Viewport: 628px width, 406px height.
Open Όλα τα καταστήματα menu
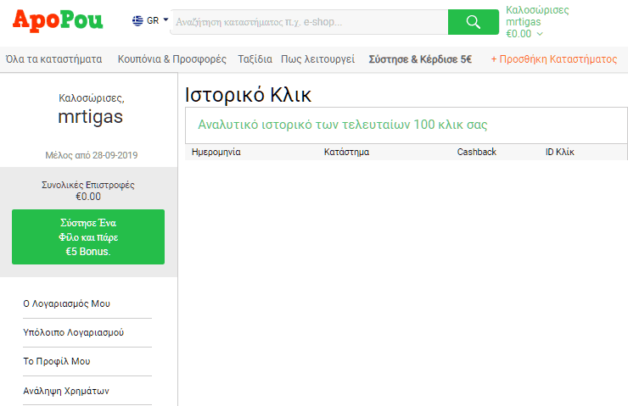click(x=53, y=59)
